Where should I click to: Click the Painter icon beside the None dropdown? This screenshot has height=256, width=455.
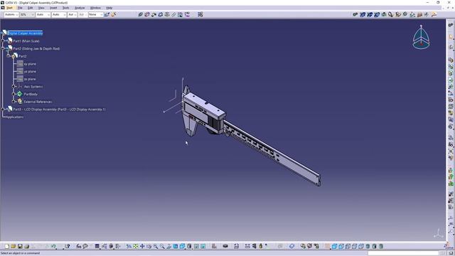coord(107,14)
